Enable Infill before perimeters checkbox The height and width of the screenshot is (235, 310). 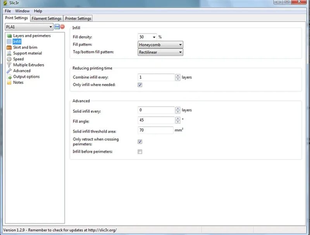[140, 152]
